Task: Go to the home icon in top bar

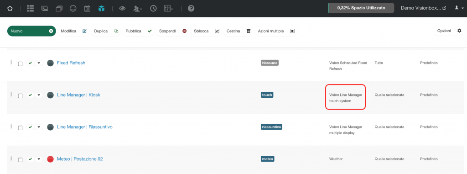Action: pos(10,8)
